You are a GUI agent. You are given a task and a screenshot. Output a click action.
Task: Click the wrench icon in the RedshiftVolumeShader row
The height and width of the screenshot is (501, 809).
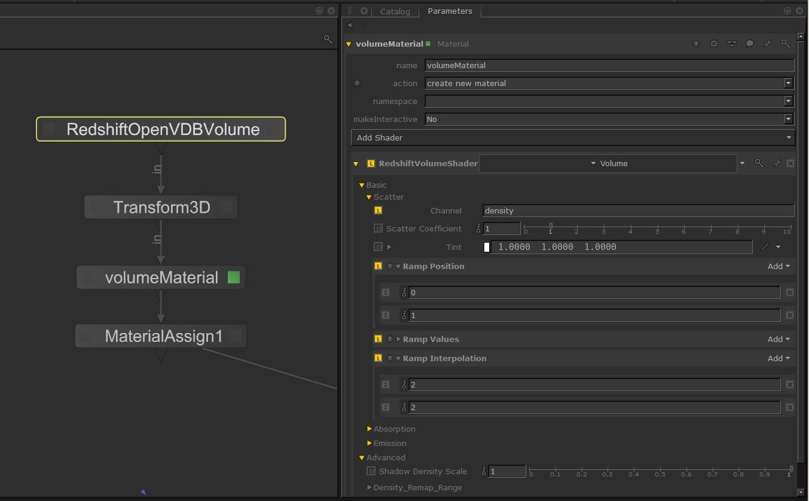click(777, 163)
